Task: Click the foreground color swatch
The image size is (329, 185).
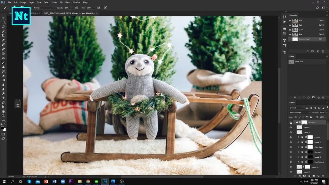Action: point(2,128)
